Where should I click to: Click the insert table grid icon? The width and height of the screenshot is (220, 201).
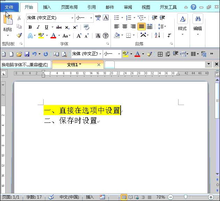click(x=160, y=54)
